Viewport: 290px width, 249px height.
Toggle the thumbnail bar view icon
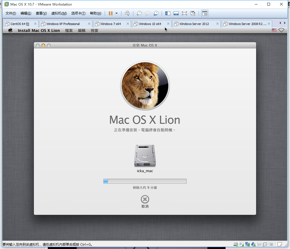click(176, 13)
